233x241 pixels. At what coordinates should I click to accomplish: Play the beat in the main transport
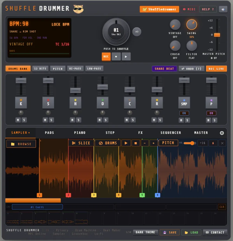click(126, 56)
